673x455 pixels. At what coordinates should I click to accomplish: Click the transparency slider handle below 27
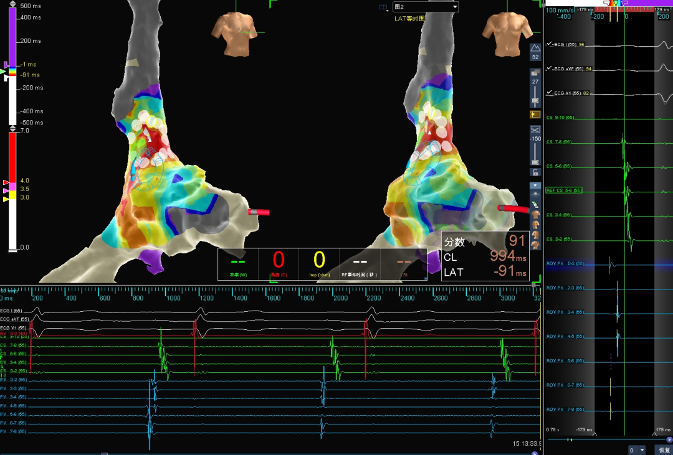(535, 101)
